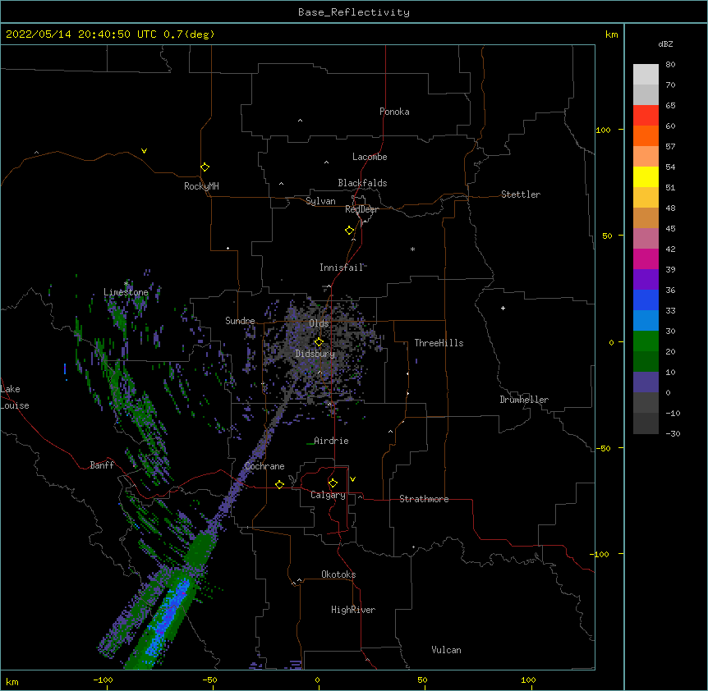This screenshot has width=708, height=691.
Task: Select the brown 48-45 dBZ legend swatch
Action: (x=646, y=217)
